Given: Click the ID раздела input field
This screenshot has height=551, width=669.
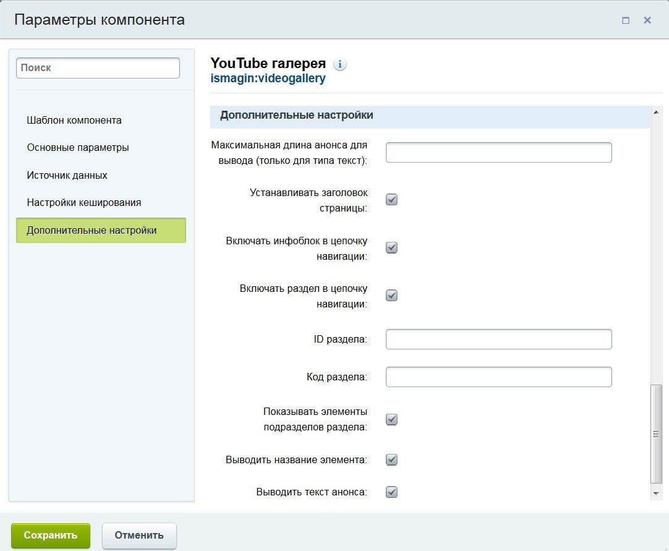Looking at the screenshot, I should coord(499,340).
